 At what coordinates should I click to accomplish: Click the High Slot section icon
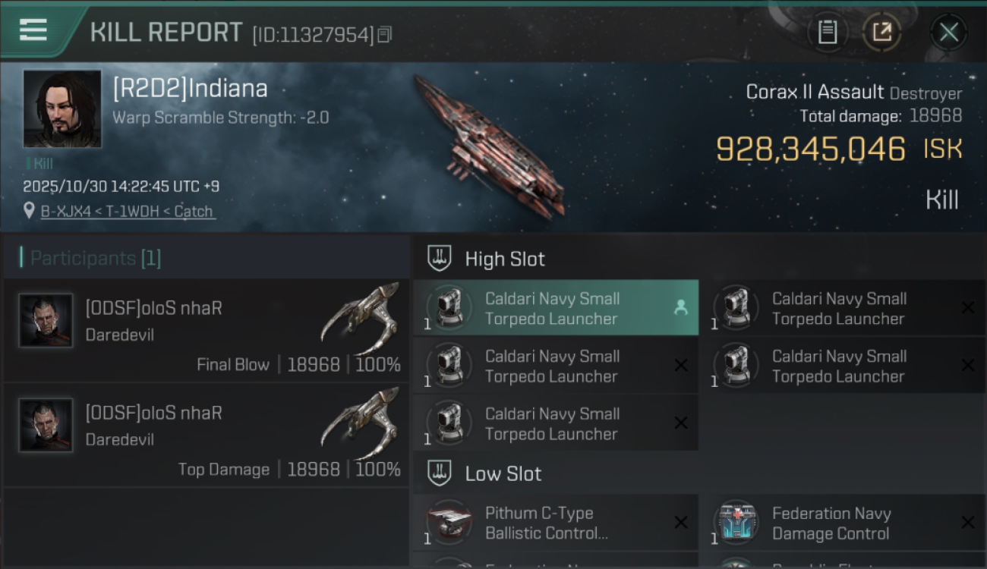440,259
